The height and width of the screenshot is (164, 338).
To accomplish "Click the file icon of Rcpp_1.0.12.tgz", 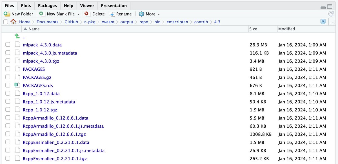I will click(x=18, y=110).
